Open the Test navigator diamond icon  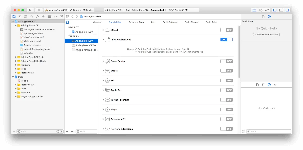click(x=44, y=16)
